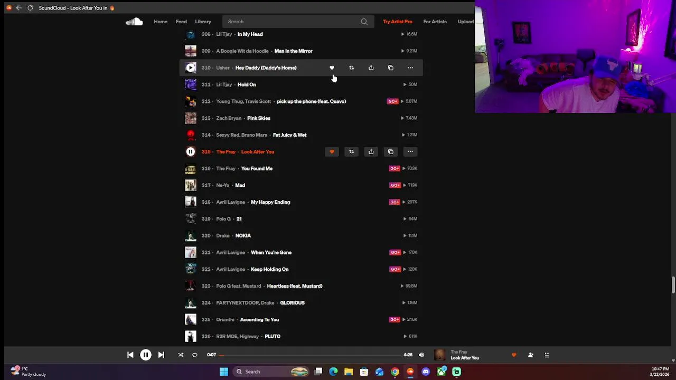Go to the Home tab
Viewport: 676px width, 380px height.
point(161,22)
